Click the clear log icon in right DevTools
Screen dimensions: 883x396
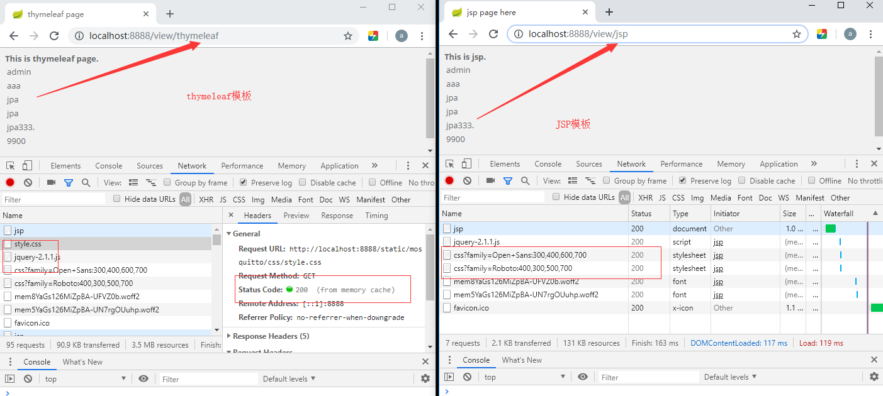point(467,180)
